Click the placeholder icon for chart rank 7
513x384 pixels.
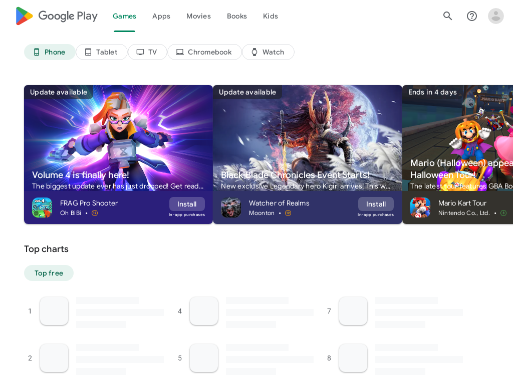pyautogui.click(x=353, y=311)
